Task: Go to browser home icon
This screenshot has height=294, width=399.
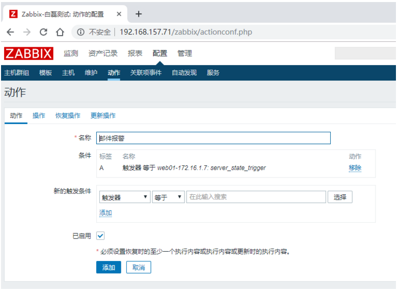Action: pyautogui.click(x=60, y=32)
